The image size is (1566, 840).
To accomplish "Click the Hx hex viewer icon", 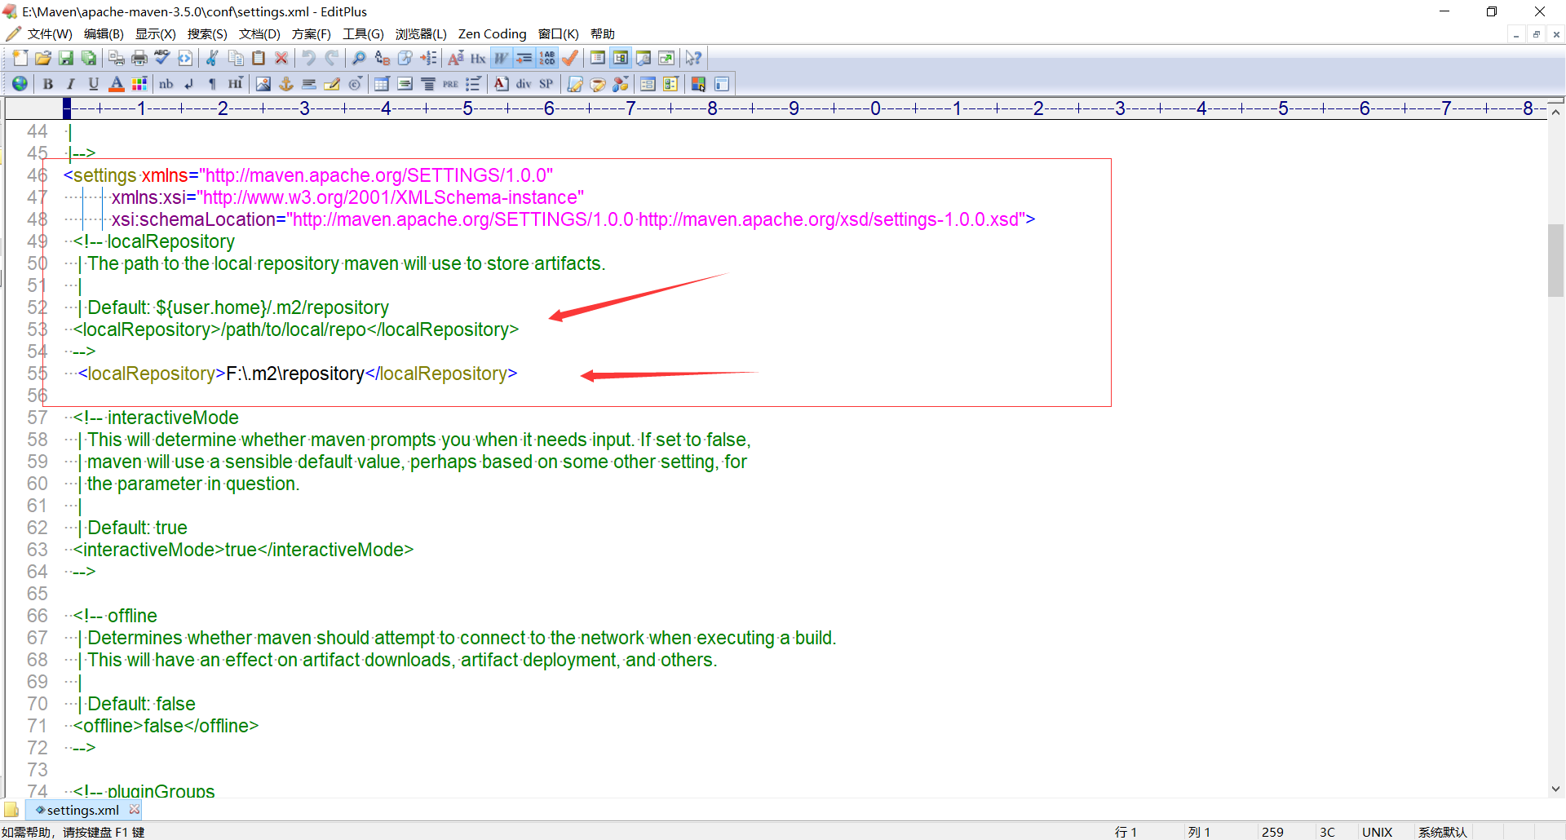I will (478, 58).
